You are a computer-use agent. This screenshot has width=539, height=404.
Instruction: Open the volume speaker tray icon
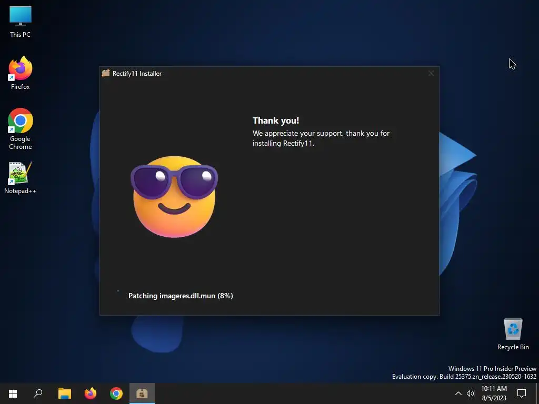470,393
